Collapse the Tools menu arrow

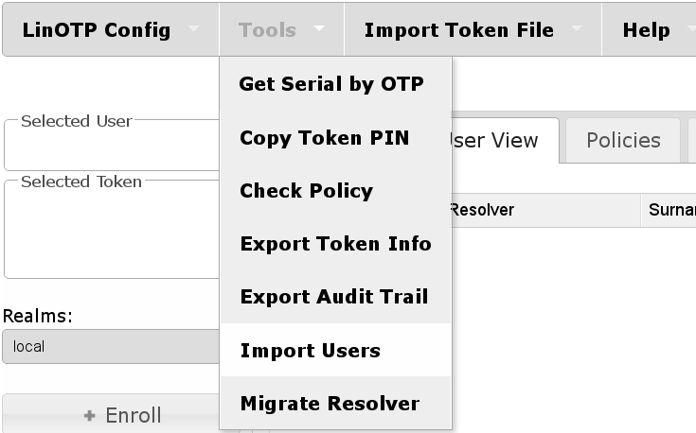point(319,29)
